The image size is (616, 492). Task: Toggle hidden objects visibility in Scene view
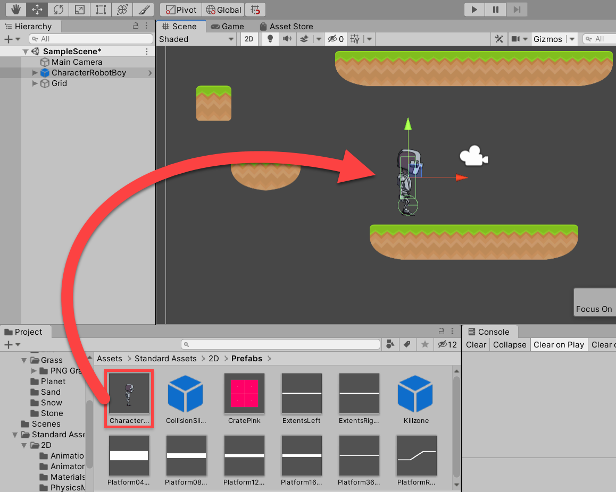pyautogui.click(x=336, y=39)
